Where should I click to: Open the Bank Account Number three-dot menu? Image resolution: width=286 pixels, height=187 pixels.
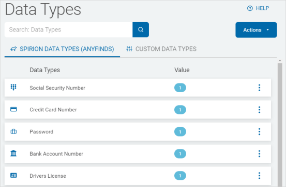pos(259,154)
